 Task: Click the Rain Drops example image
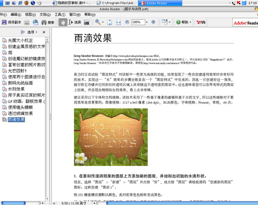pyautogui.click(x=111, y=137)
